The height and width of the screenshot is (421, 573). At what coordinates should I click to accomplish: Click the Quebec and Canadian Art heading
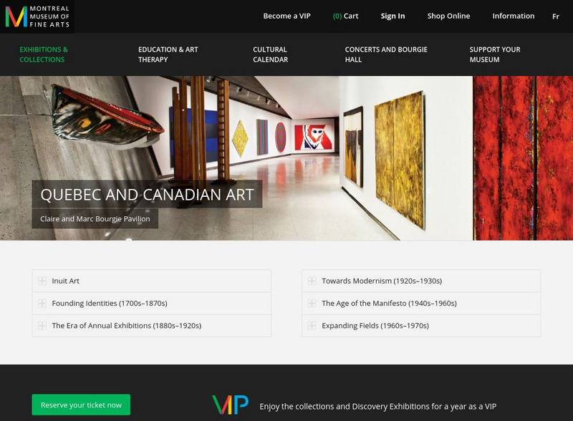tap(148, 195)
